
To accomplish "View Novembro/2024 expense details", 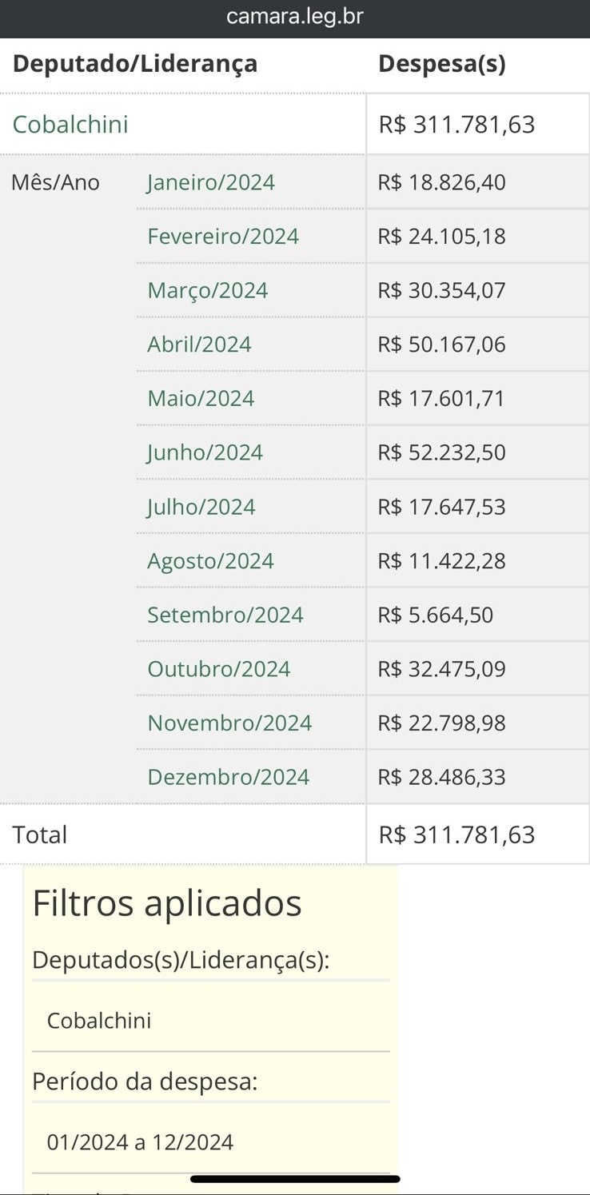I will pyautogui.click(x=229, y=723).
